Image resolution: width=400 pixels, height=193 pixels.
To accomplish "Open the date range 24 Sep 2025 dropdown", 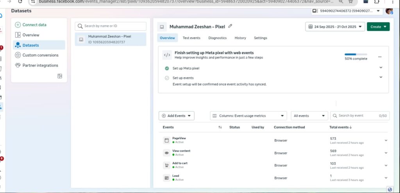I will pyautogui.click(x=335, y=27).
